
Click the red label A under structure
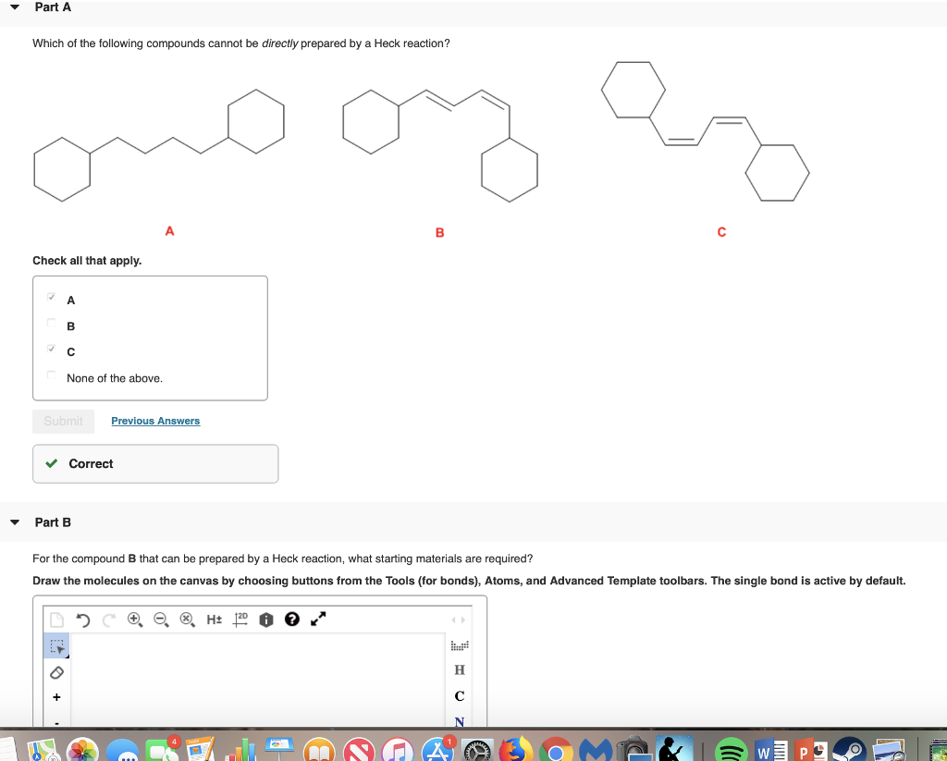[x=170, y=231]
